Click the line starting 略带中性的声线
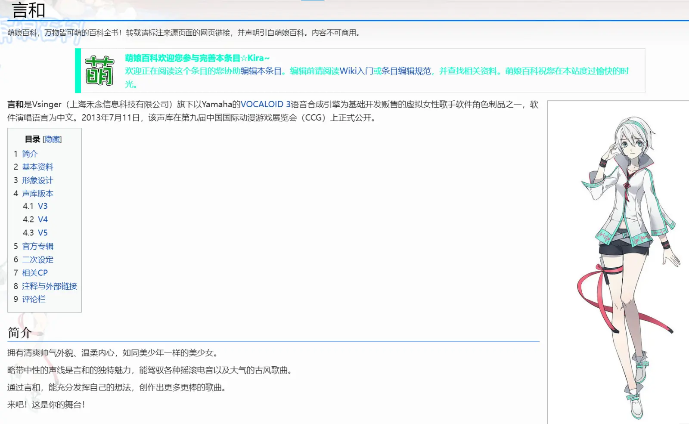 (x=151, y=370)
